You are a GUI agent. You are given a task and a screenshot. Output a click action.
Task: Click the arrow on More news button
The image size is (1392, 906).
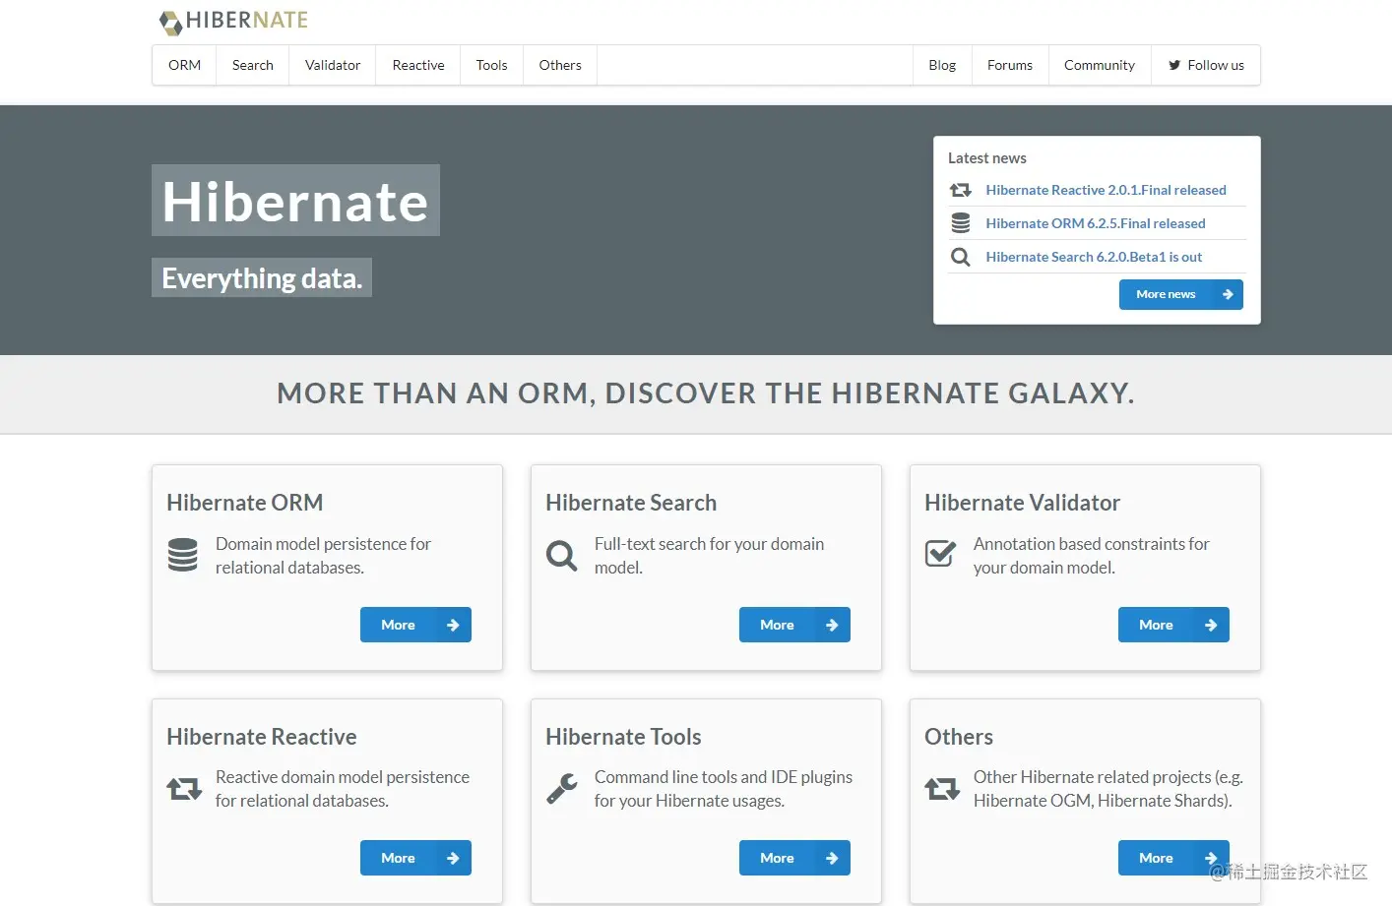click(1228, 294)
